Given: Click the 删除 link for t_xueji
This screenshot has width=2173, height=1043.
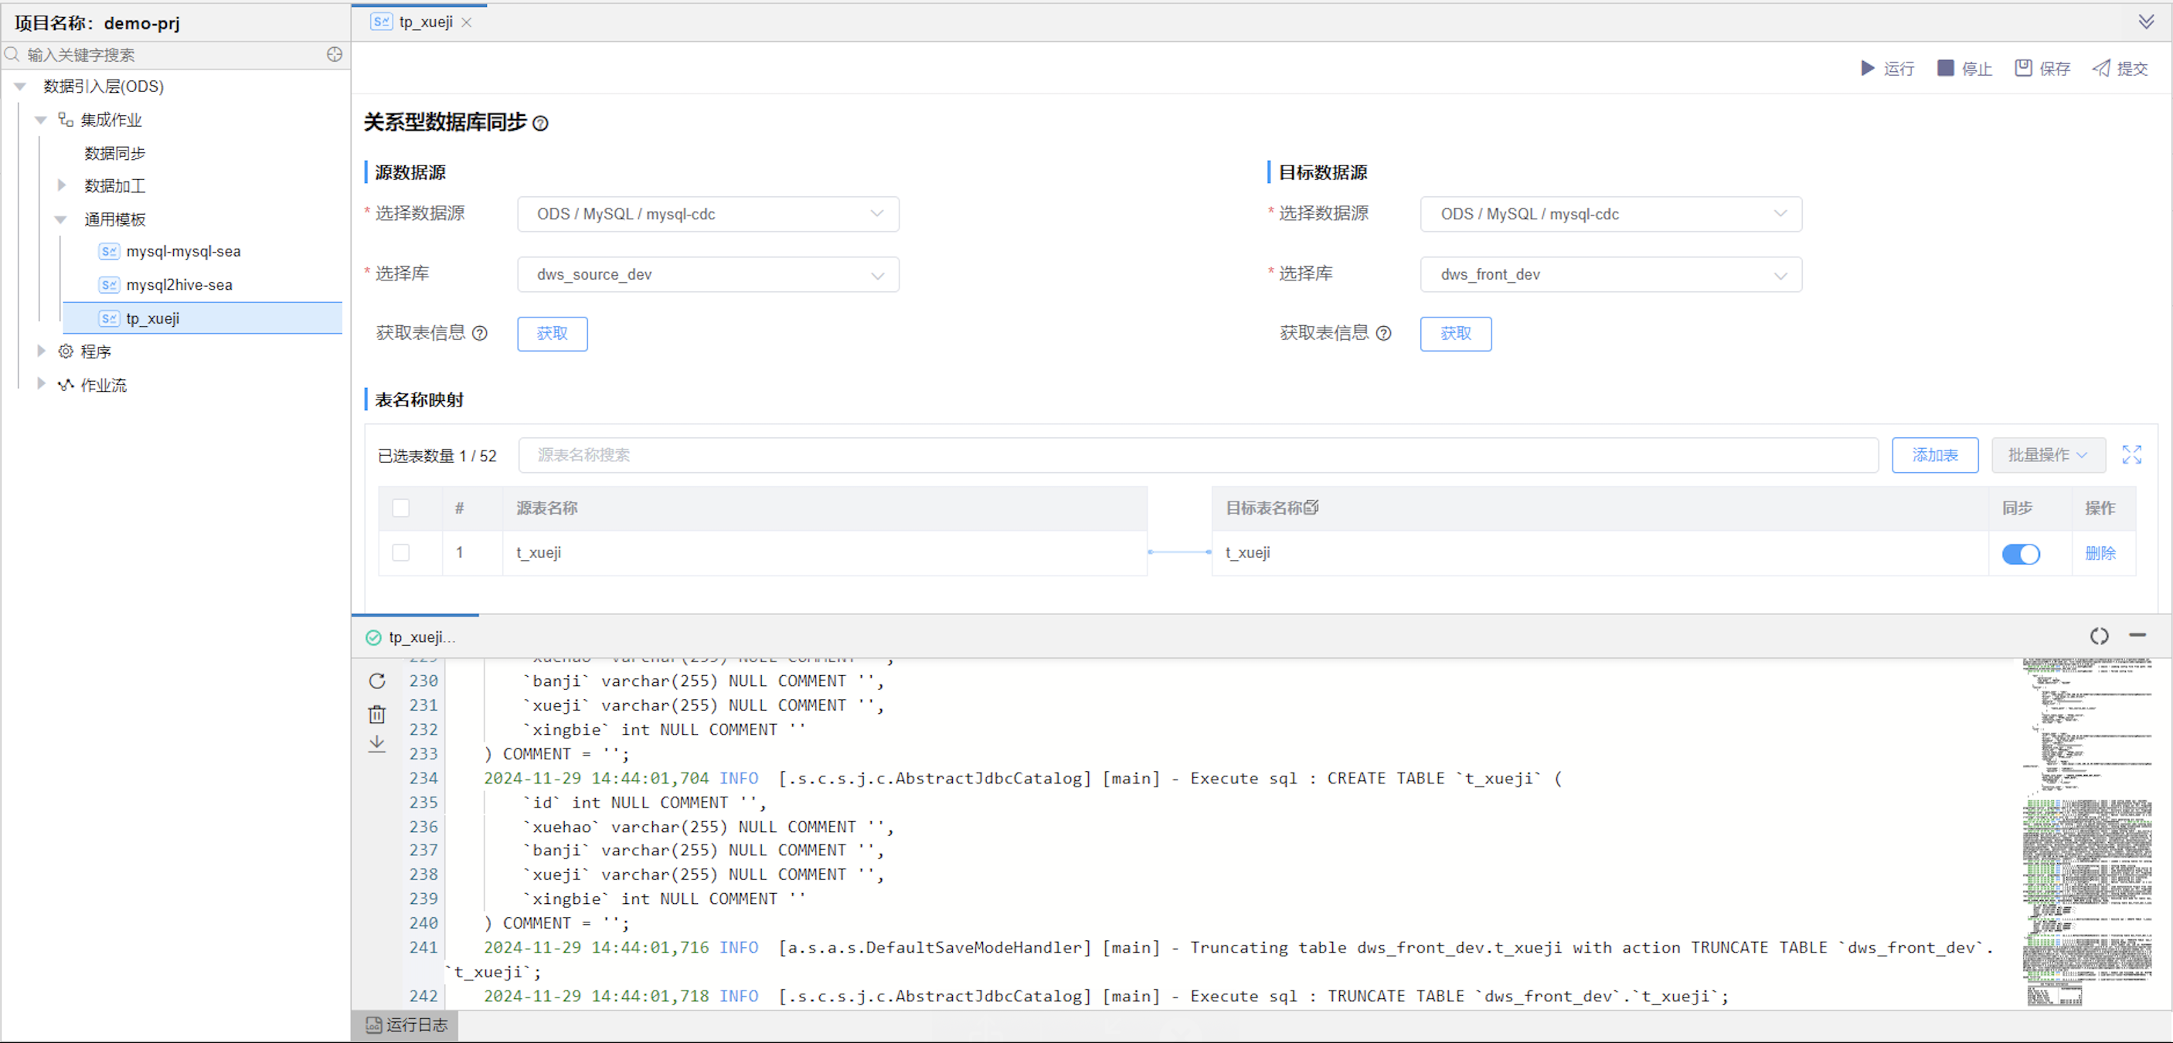Looking at the screenshot, I should [x=2100, y=553].
